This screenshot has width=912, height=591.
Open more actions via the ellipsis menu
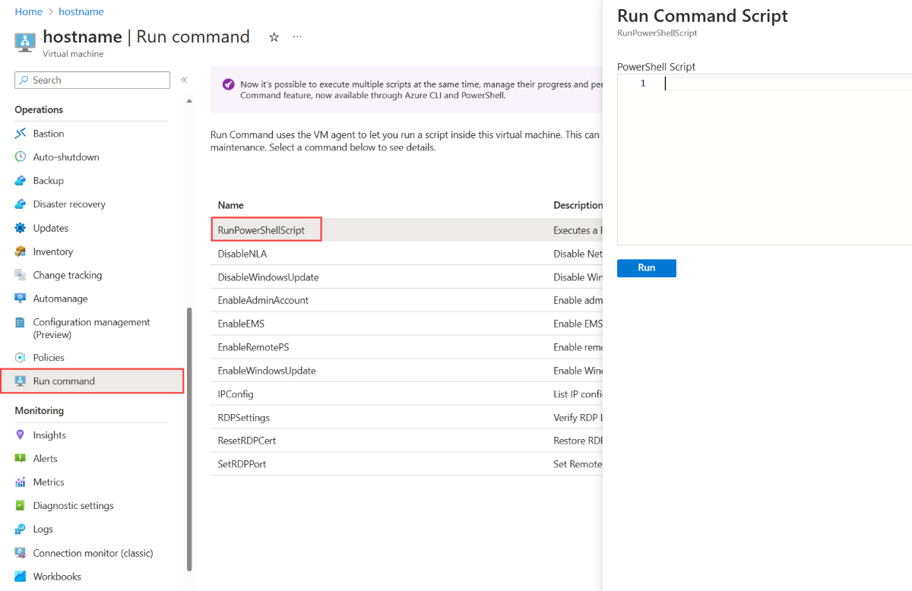(x=297, y=36)
